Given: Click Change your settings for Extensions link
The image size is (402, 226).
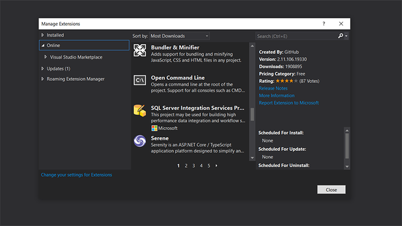Looking at the screenshot, I should [76, 175].
